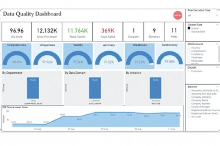
Task: Check the Registered Address Country element checkbox
Action: point(189,110)
